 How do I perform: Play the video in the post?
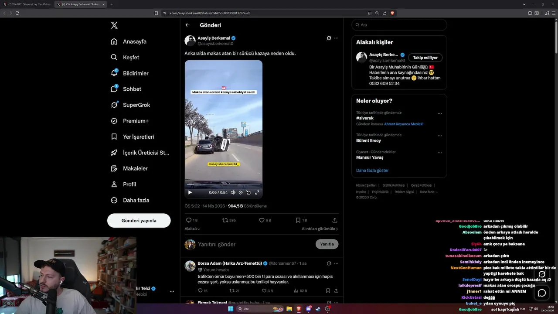[190, 192]
